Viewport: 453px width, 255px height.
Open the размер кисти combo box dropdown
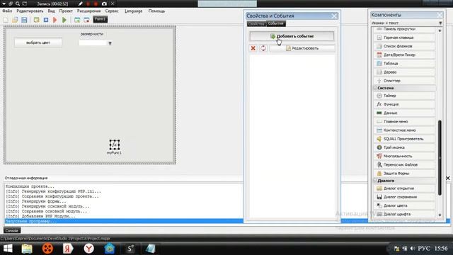[x=110, y=43]
